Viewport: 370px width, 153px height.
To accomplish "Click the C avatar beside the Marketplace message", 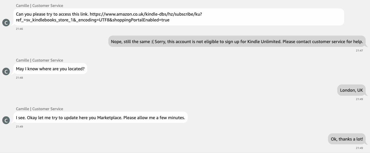I will point(6,120).
